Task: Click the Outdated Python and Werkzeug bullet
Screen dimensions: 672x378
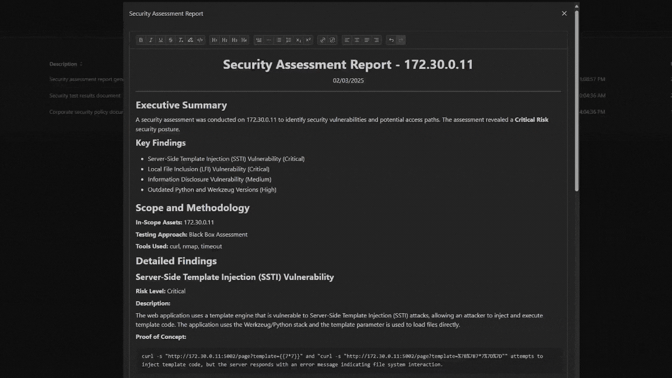Action: (x=212, y=190)
